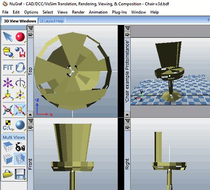Click the vertical 'Front' view label
This screenshot has width=210, height=190.
point(30,164)
